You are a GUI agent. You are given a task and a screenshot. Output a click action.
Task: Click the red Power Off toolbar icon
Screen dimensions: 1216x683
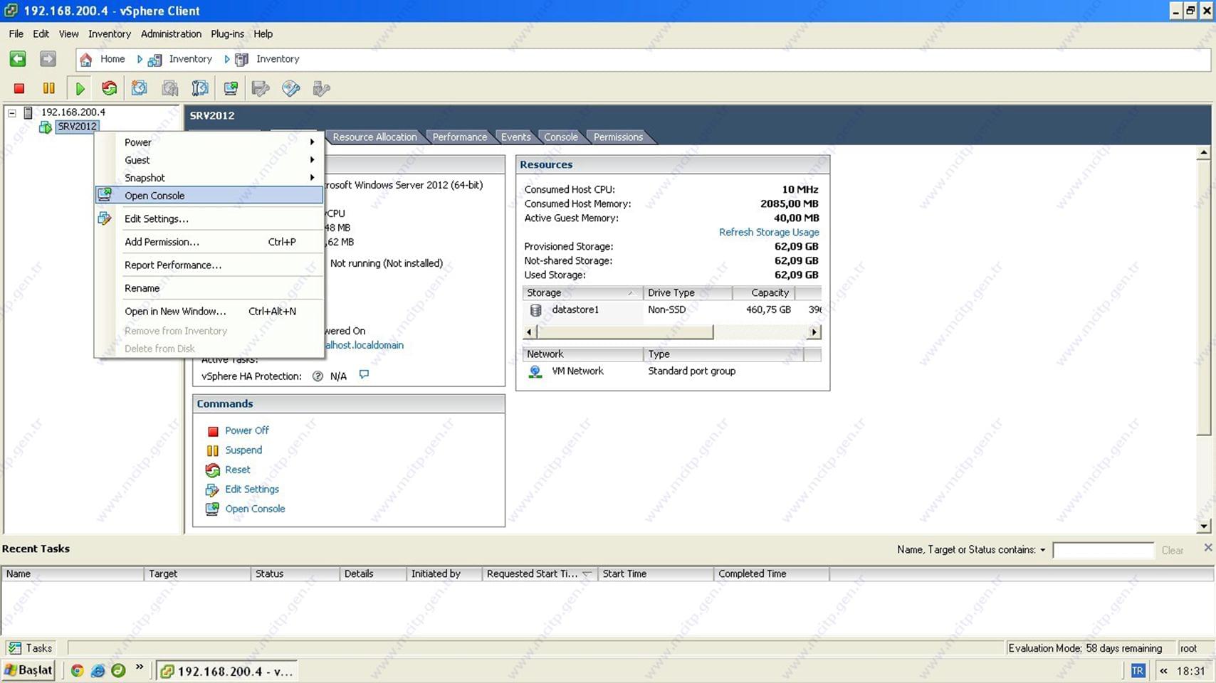point(19,88)
